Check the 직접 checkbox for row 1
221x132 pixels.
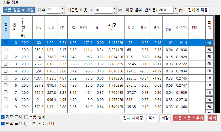5,50
